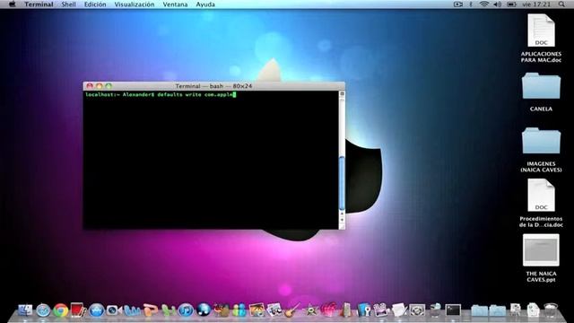
Task: Close the Terminal window with red button
Action: click(x=90, y=86)
